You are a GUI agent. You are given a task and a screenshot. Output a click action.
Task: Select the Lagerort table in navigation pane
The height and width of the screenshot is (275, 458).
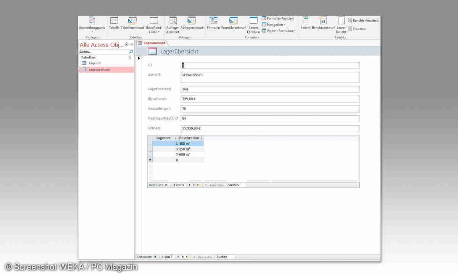(95, 63)
